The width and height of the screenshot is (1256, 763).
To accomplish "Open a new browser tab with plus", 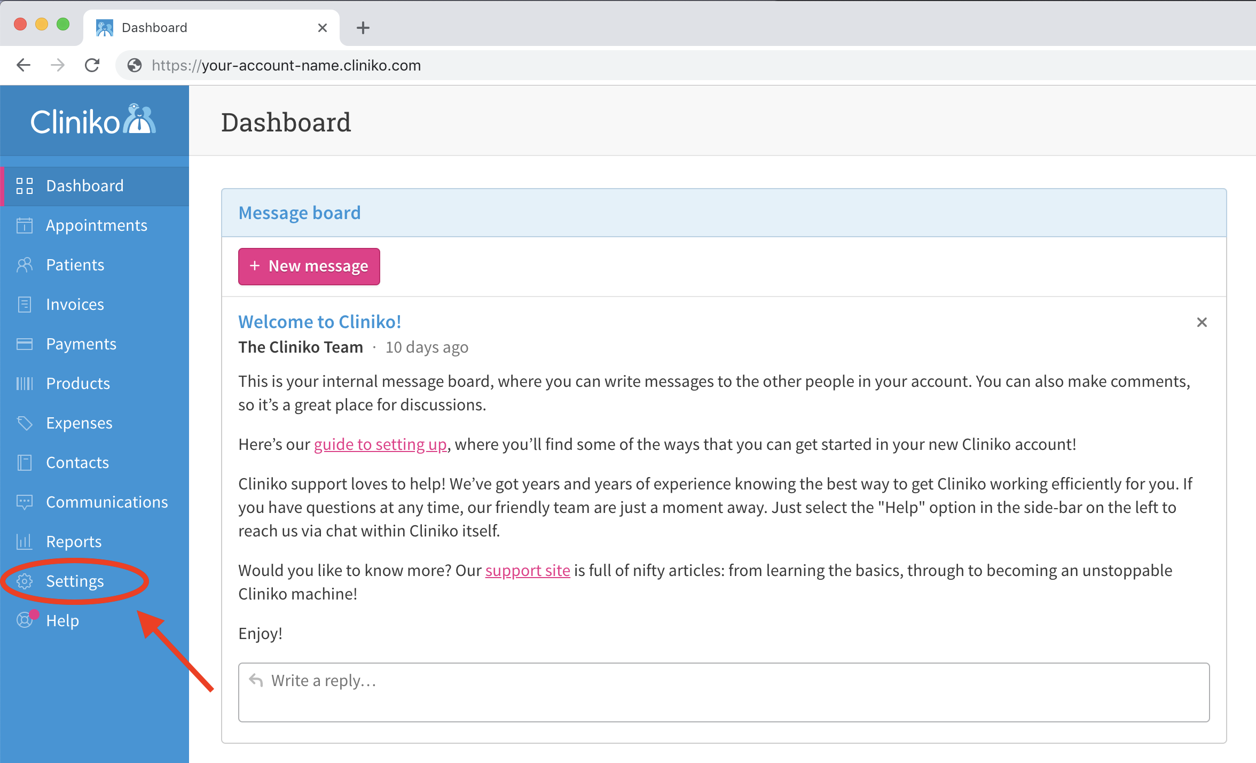I will tap(363, 28).
